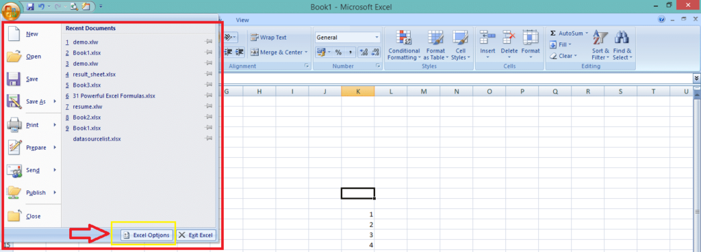
Task: Click the Save floppy icon in Quick Access Toolbar
Action: coord(31,7)
